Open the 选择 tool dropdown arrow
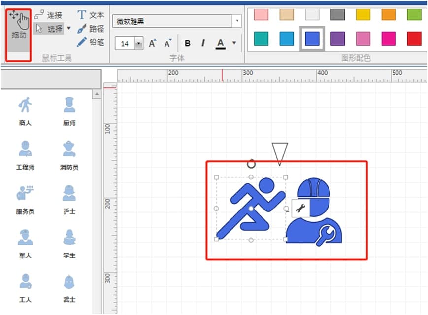428x315 pixels. (x=69, y=28)
